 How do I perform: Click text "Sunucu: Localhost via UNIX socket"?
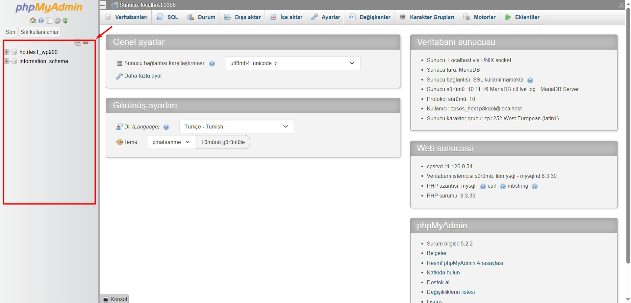(469, 60)
